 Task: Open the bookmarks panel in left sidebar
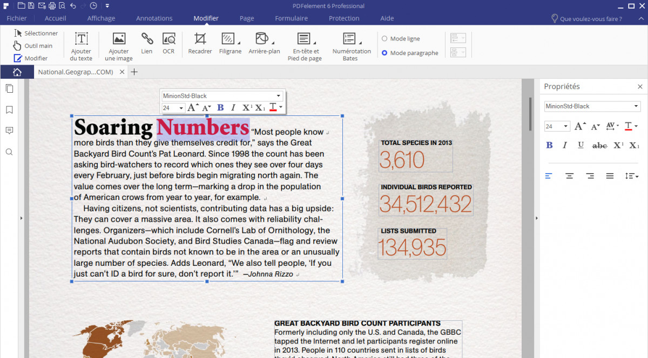point(9,110)
